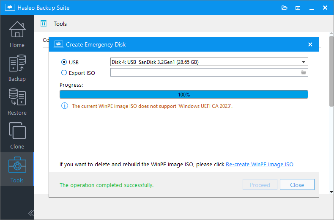Click the 100% progress bar
334x220 pixels.
(x=184, y=94)
